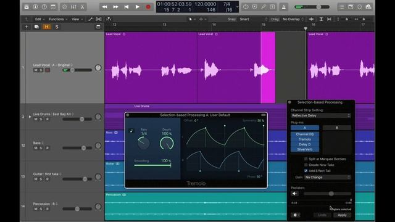Select SilverVerb plug-in slot
The width and height of the screenshot is (395, 222).
(x=305, y=149)
